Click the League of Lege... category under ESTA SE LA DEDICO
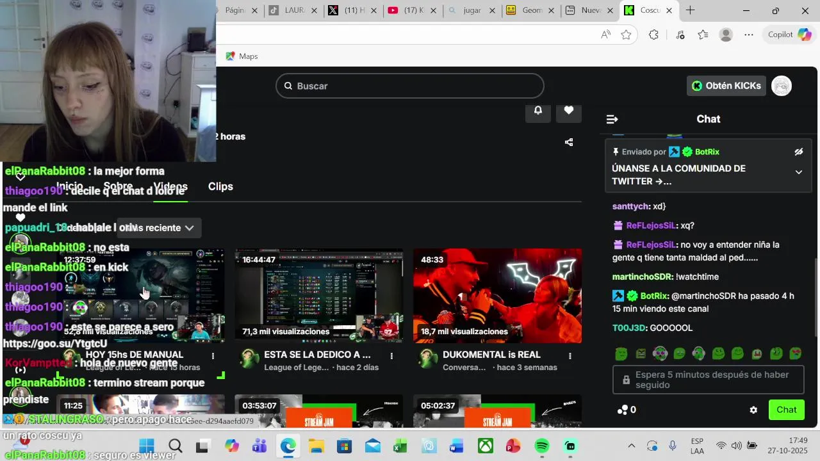This screenshot has width=820, height=461. click(297, 368)
